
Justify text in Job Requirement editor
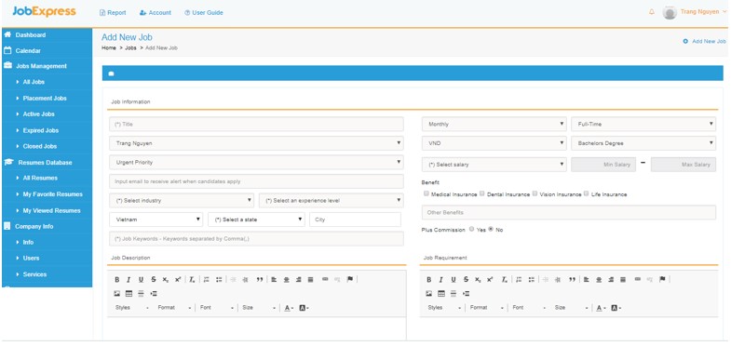(x=623, y=279)
